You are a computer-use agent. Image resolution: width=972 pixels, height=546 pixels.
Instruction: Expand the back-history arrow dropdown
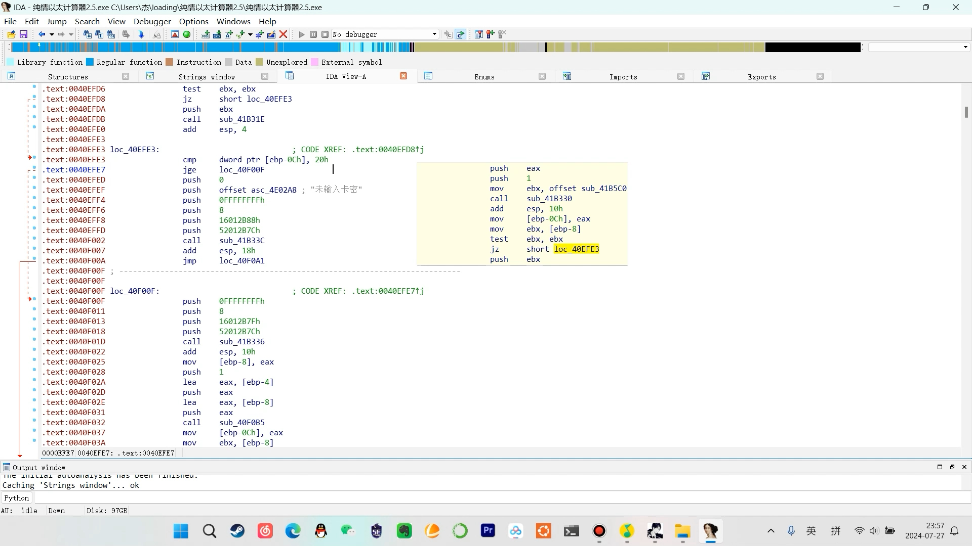pyautogui.click(x=52, y=34)
